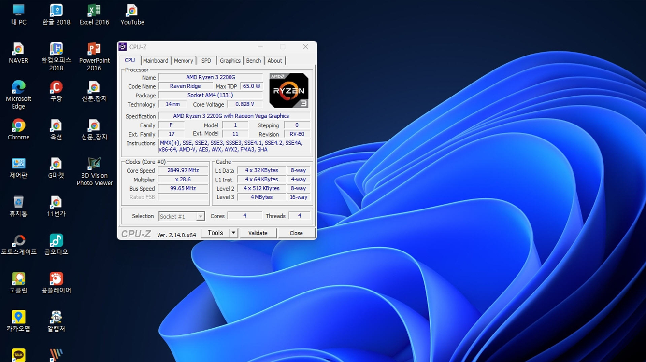Click the Tools button

[x=215, y=233]
